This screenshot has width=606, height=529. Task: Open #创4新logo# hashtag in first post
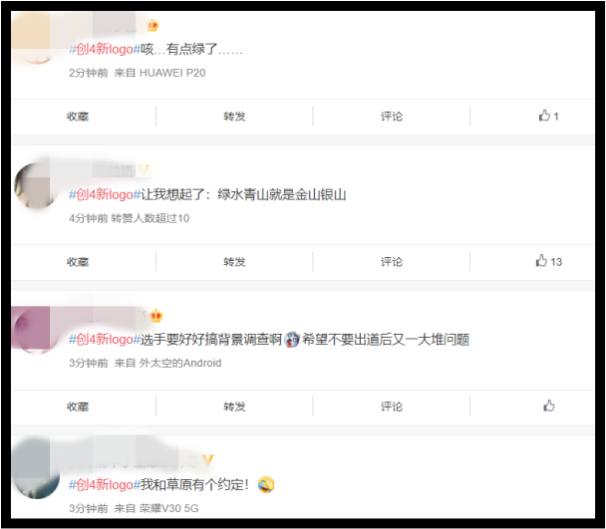(105, 49)
